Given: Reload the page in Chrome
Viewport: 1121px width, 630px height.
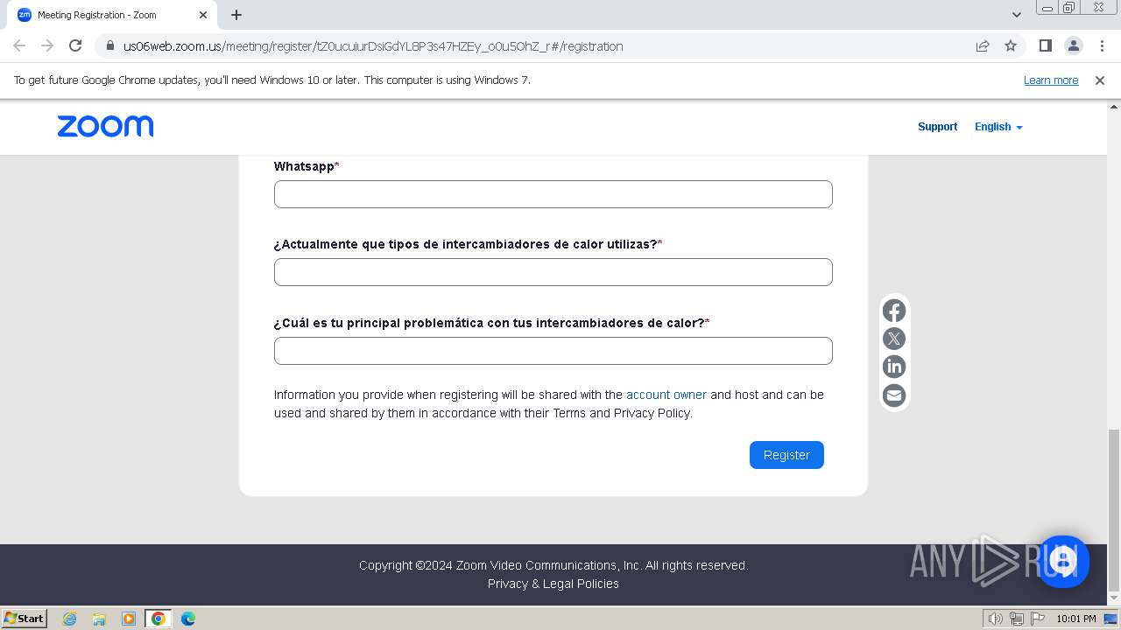Looking at the screenshot, I should [75, 45].
